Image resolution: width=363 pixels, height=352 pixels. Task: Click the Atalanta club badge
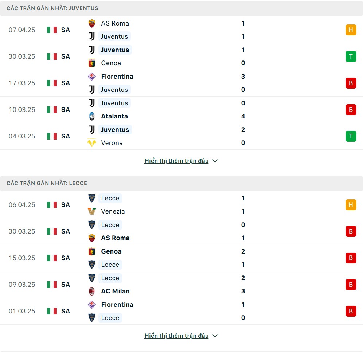click(x=92, y=116)
